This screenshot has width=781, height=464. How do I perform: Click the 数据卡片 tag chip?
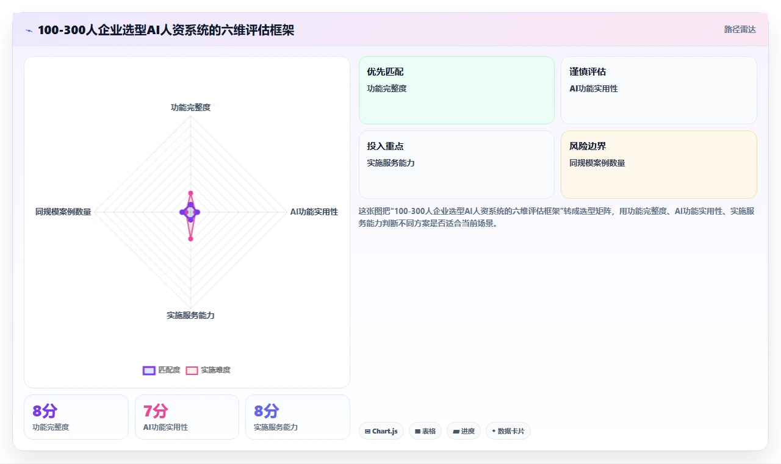(508, 431)
